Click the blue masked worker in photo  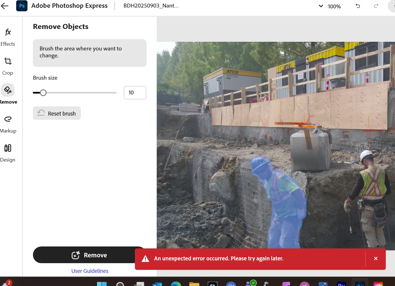(x=280, y=203)
